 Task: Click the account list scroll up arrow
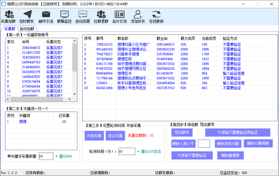click(x=75, y=41)
